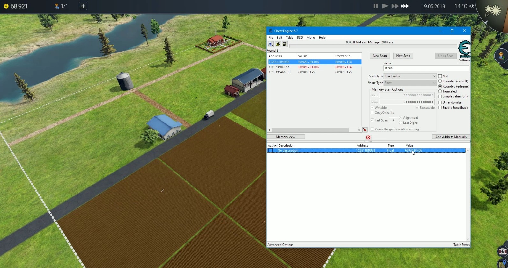Screen dimensions: 508x268
Task: Click the address table scroll down arrow
Action: pos(468,239)
